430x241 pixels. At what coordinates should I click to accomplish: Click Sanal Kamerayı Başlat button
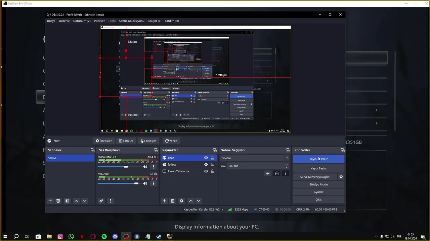tap(315, 177)
